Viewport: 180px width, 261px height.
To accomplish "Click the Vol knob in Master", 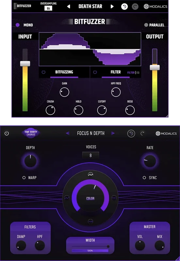I will tap(140, 245).
